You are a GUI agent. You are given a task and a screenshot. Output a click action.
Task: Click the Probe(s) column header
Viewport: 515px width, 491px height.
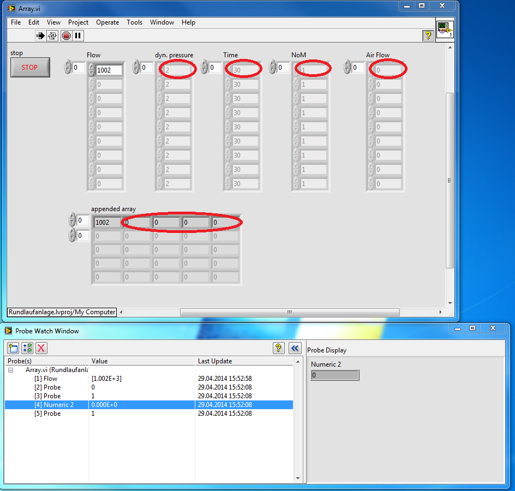coord(47,361)
